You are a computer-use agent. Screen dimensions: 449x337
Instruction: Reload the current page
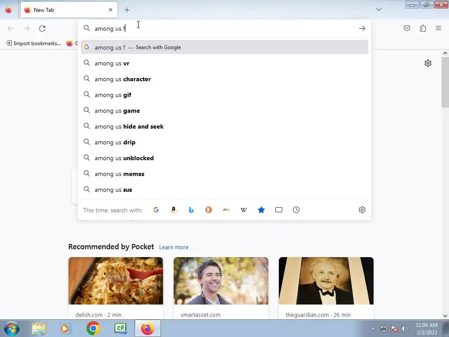pyautogui.click(x=42, y=29)
